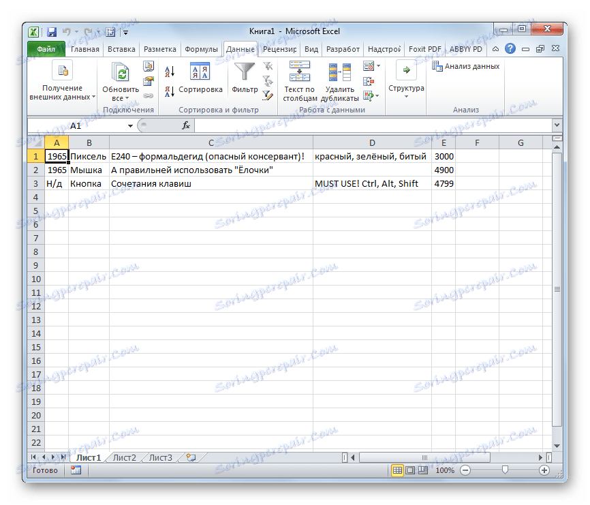Screen dimensions: 590x505
Task: Open the Файл tab
Action: tap(46, 49)
